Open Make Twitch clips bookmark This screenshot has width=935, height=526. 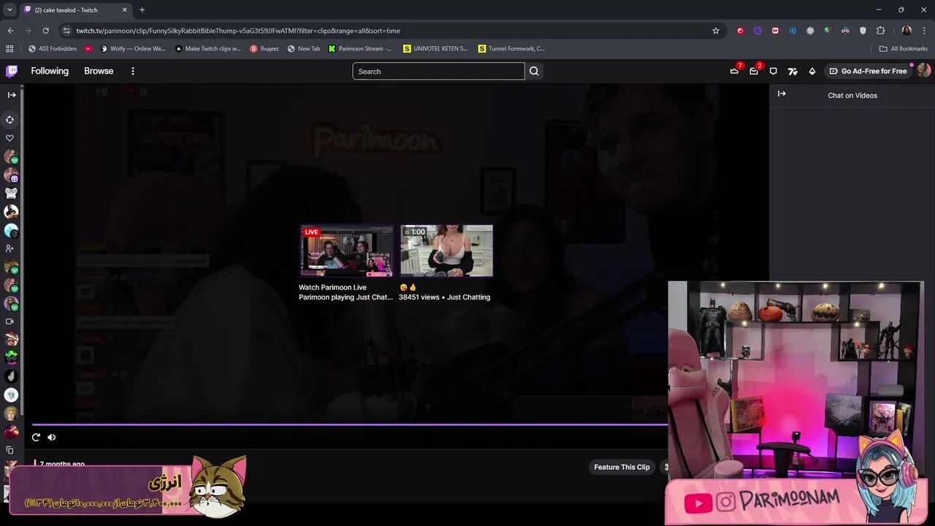[x=207, y=49]
